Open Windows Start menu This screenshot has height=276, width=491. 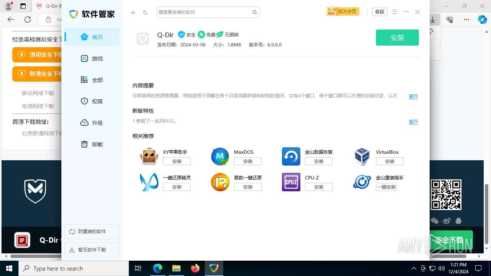point(9,268)
